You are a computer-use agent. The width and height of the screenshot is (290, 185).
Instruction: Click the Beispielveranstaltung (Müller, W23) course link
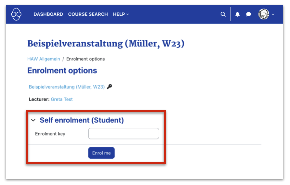point(67,87)
